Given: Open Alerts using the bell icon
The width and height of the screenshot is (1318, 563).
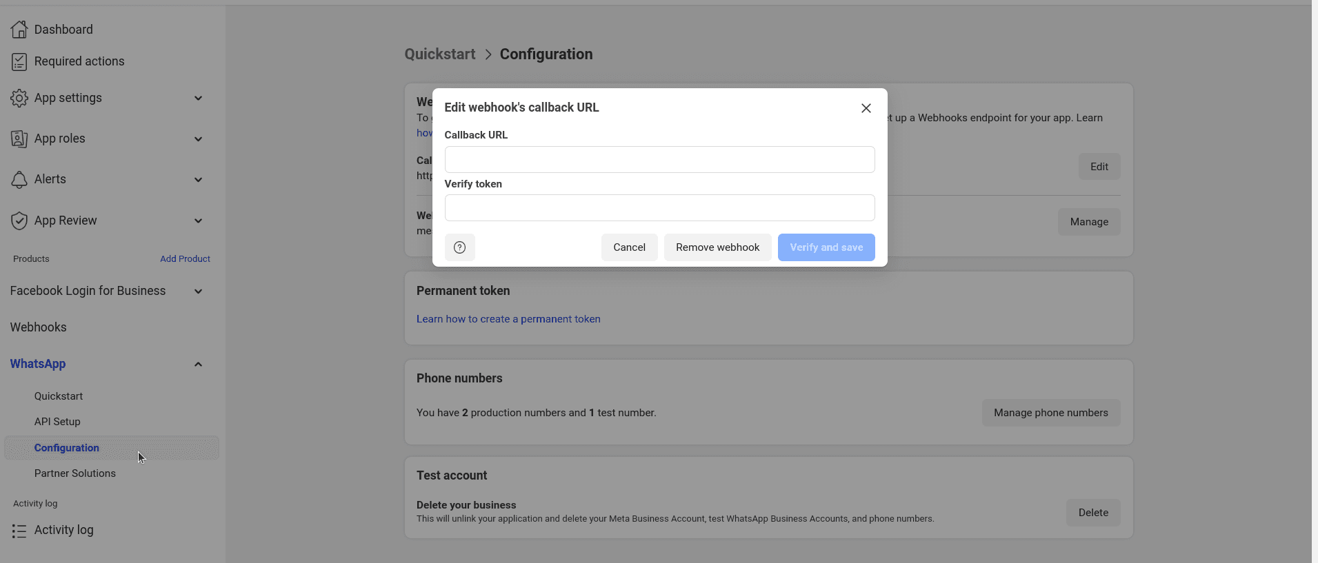Looking at the screenshot, I should coord(19,179).
